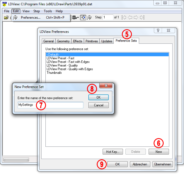This screenshot has height=176, width=184.
Task: Open the Tools menu
Action: point(48,11)
